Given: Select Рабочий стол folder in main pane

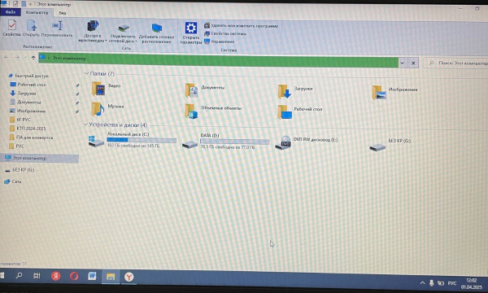Looking at the screenshot, I should pos(299,112).
